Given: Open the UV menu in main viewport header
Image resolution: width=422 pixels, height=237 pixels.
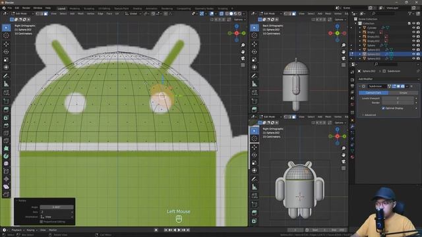Looking at the screenshot, I should (x=117, y=13).
